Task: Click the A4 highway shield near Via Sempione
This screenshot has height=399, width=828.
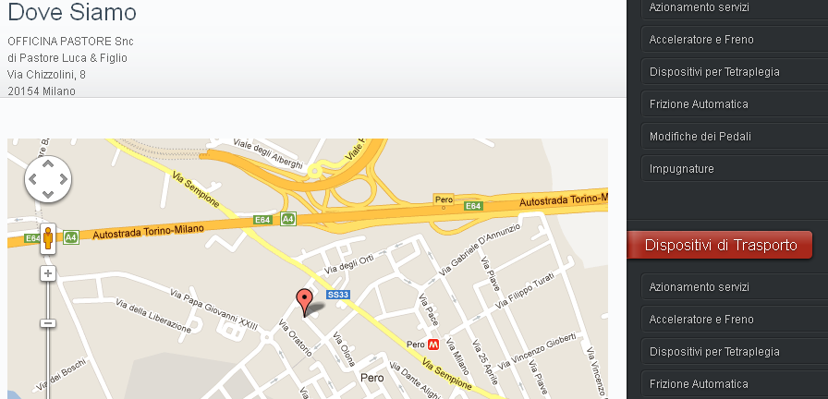Action: (287, 219)
